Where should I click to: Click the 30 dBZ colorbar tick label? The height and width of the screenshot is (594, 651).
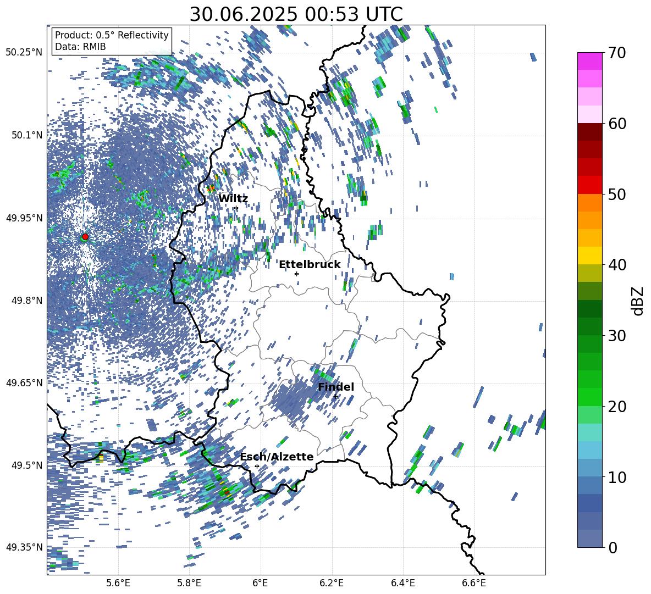(617, 335)
